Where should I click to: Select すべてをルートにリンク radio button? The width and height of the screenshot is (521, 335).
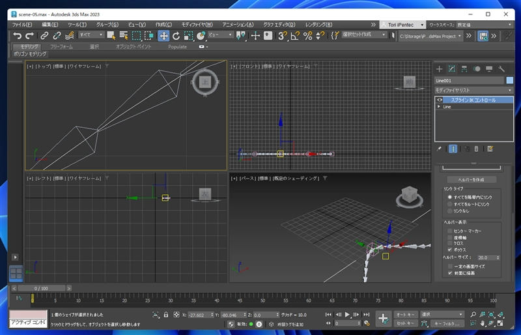tap(450, 204)
